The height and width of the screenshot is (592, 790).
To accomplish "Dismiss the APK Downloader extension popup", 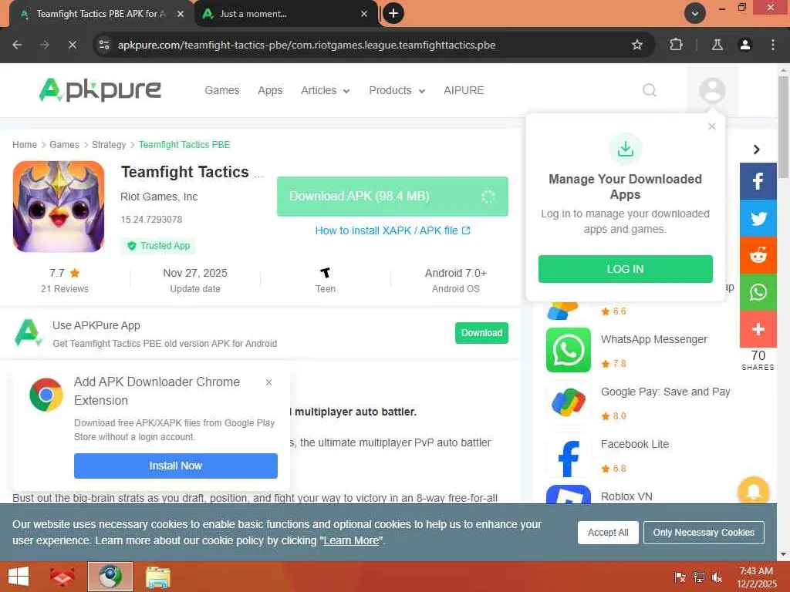I will coord(268,382).
